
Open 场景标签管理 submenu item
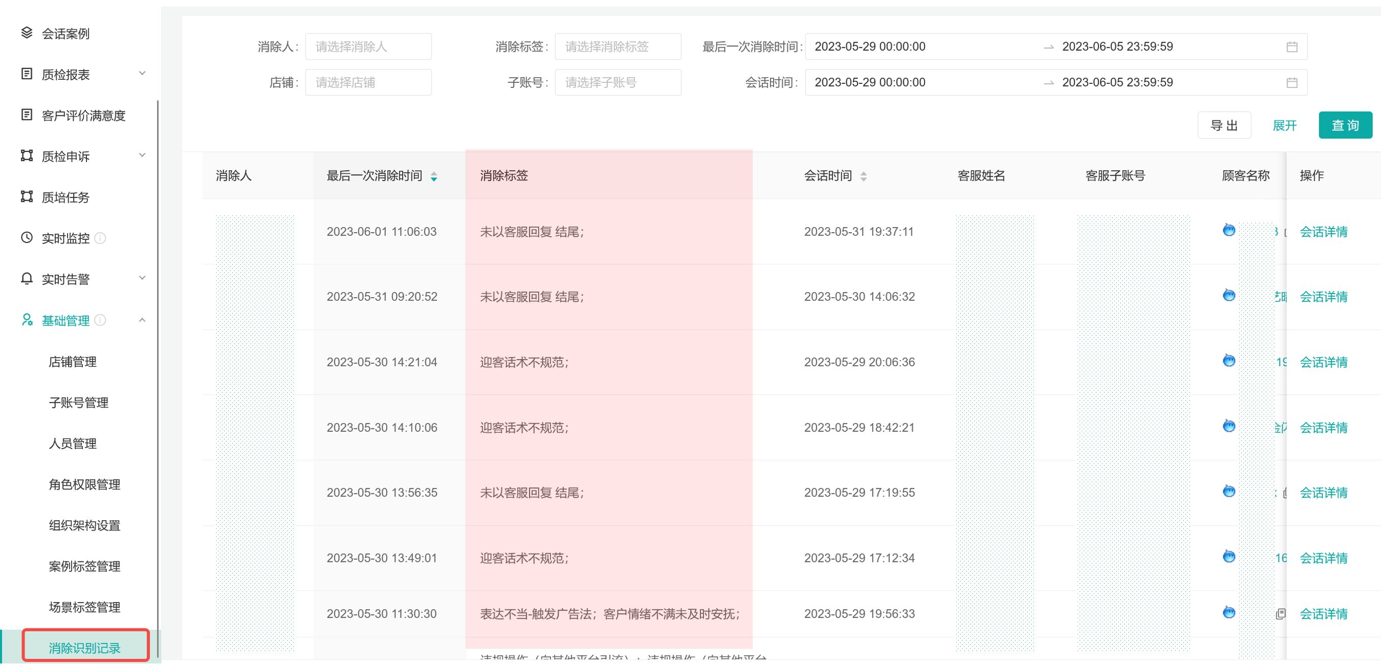(84, 608)
